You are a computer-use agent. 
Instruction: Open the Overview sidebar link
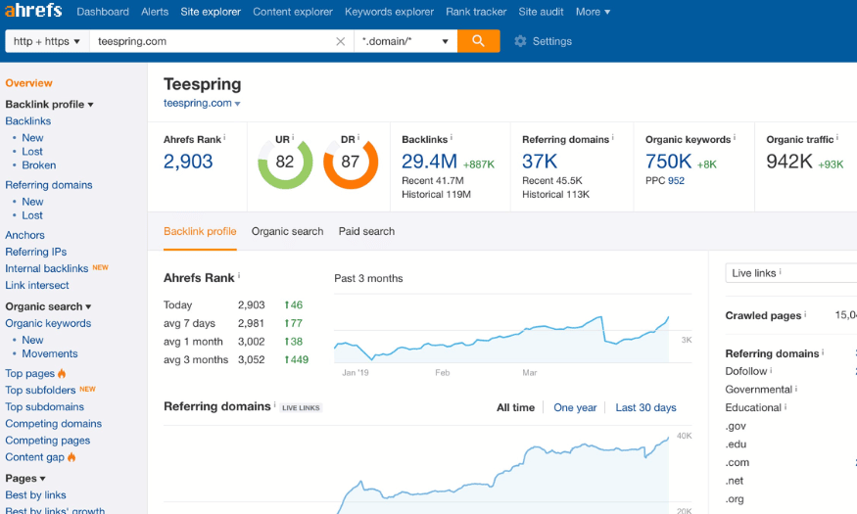(29, 83)
